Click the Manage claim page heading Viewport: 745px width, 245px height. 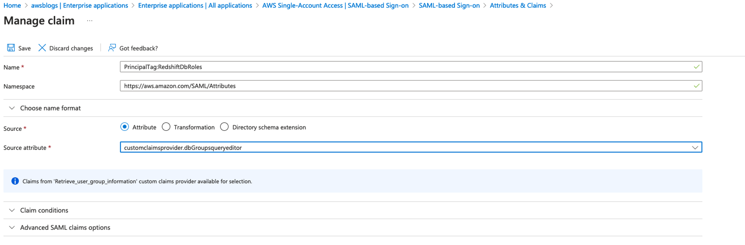(39, 21)
